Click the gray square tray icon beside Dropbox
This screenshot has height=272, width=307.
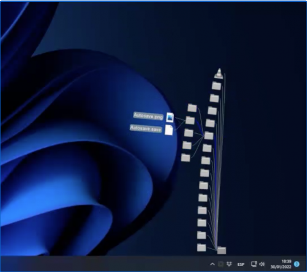point(221,264)
